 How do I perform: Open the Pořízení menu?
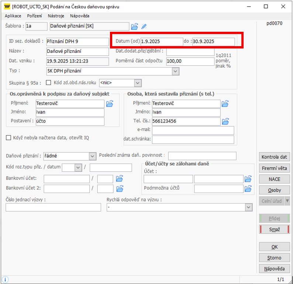[x=34, y=16]
